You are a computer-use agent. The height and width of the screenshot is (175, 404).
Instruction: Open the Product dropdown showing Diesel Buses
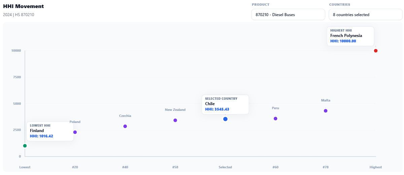(288, 15)
